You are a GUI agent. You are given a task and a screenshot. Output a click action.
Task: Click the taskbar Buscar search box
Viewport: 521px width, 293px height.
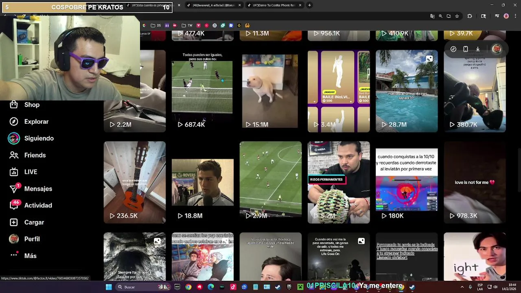click(x=142, y=287)
